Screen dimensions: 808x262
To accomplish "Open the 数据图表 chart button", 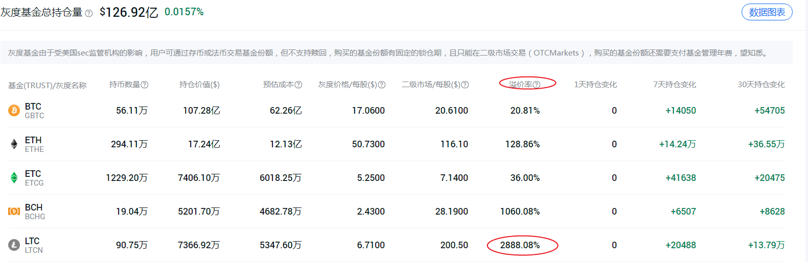I will coord(767,12).
